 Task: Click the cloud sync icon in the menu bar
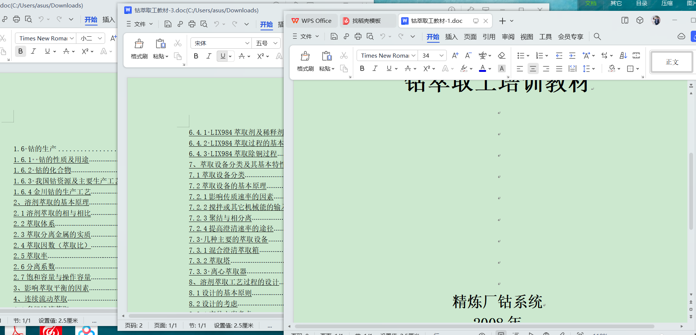(x=681, y=36)
